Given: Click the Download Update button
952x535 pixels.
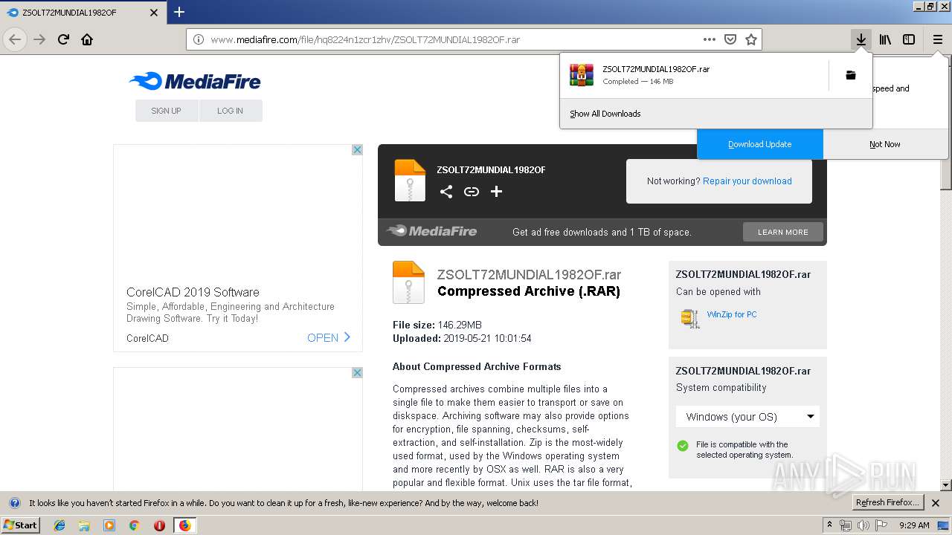Looking at the screenshot, I should [x=760, y=144].
